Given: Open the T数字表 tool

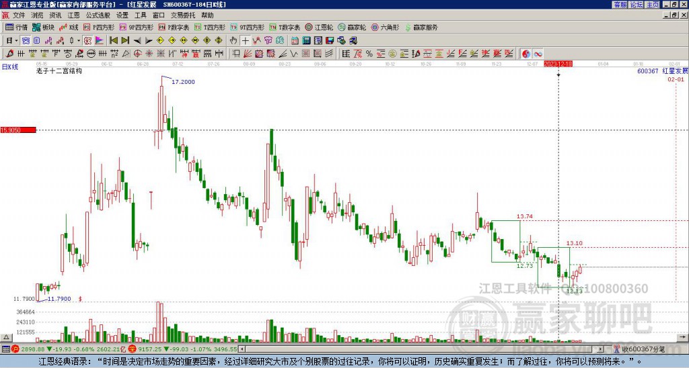Looking at the screenshot, I should [285, 27].
